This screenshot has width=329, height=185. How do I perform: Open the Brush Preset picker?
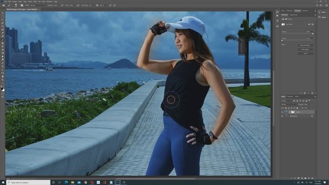coord(16,5)
